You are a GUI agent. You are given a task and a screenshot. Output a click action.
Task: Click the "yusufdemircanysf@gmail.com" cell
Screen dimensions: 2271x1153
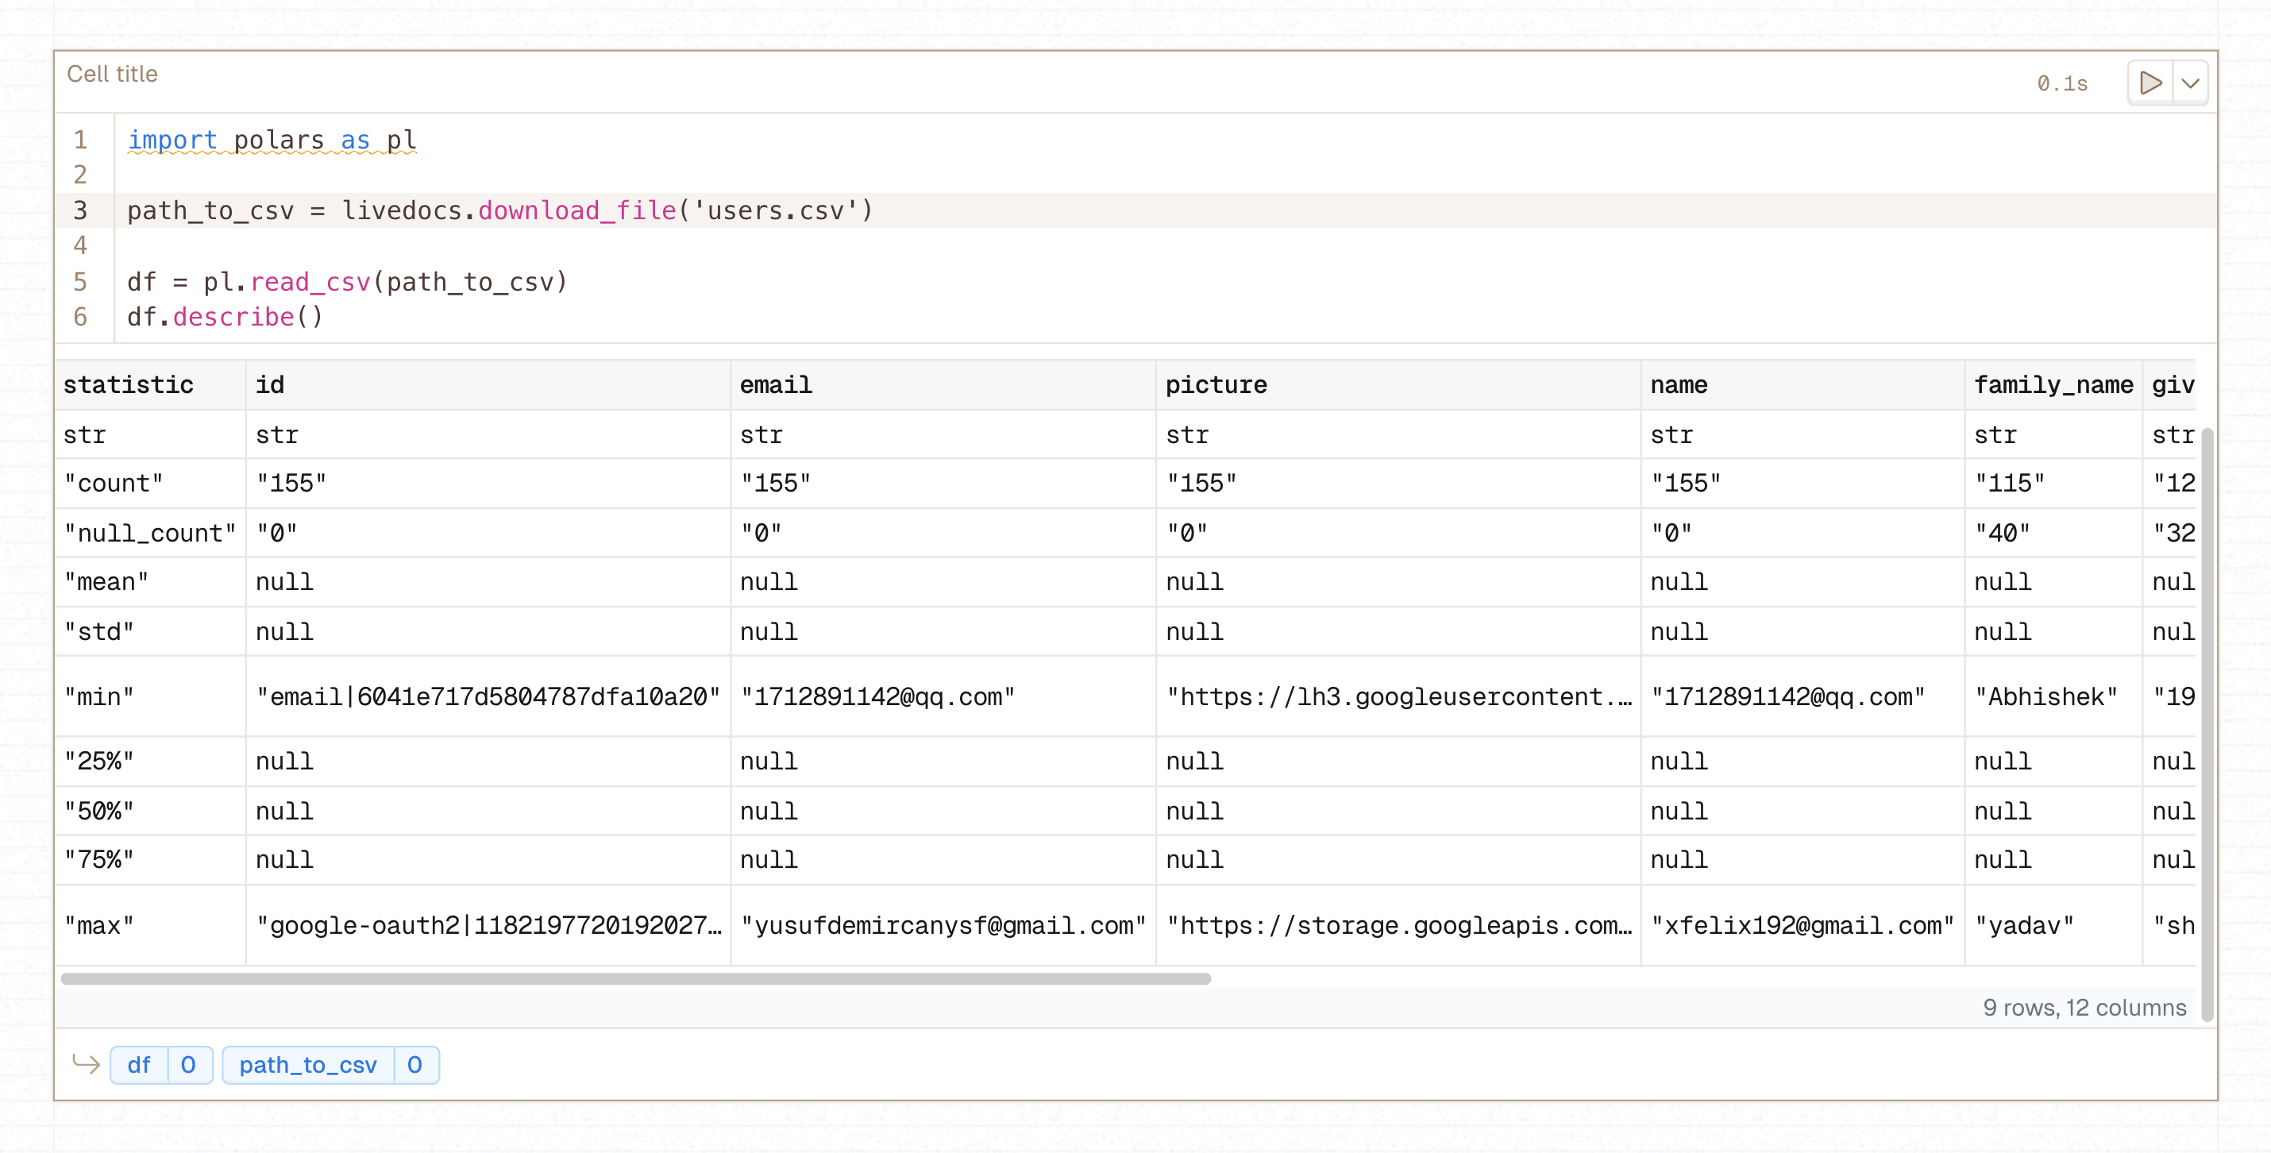click(943, 926)
